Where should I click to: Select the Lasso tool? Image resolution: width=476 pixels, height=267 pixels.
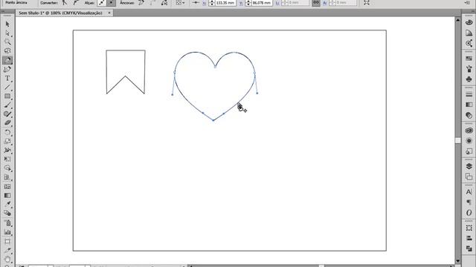tap(7, 51)
